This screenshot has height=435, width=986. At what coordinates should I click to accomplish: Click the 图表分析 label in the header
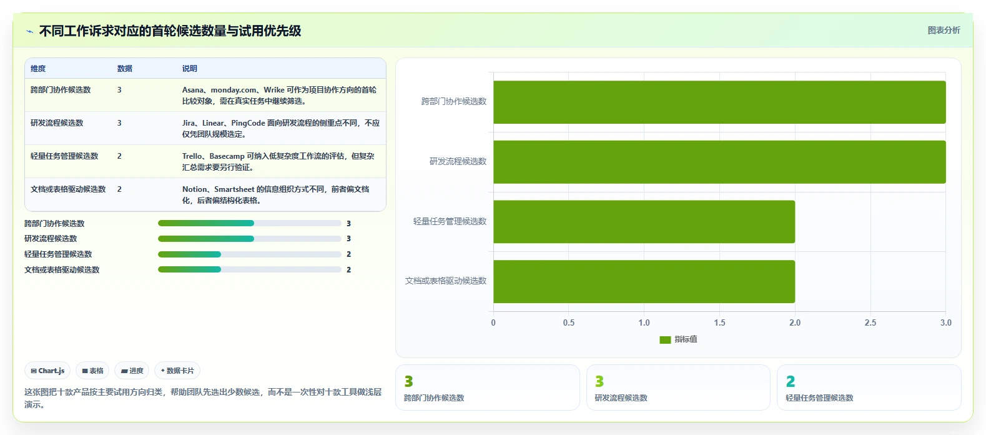pyautogui.click(x=944, y=30)
